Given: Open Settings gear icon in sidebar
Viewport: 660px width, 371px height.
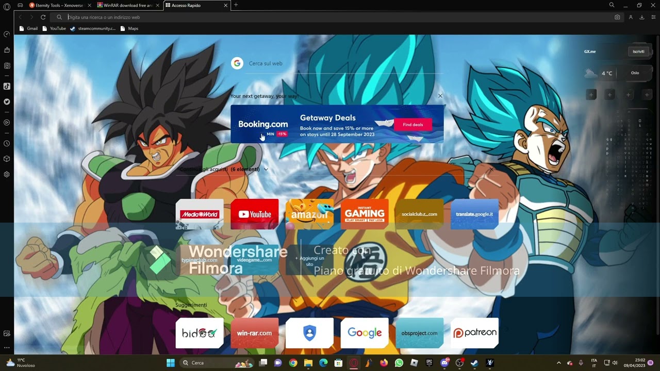Looking at the screenshot, I should pos(7,174).
